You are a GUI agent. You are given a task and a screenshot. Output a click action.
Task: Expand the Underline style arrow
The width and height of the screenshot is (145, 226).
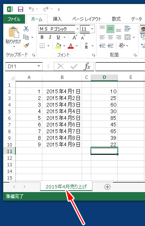point(65,38)
